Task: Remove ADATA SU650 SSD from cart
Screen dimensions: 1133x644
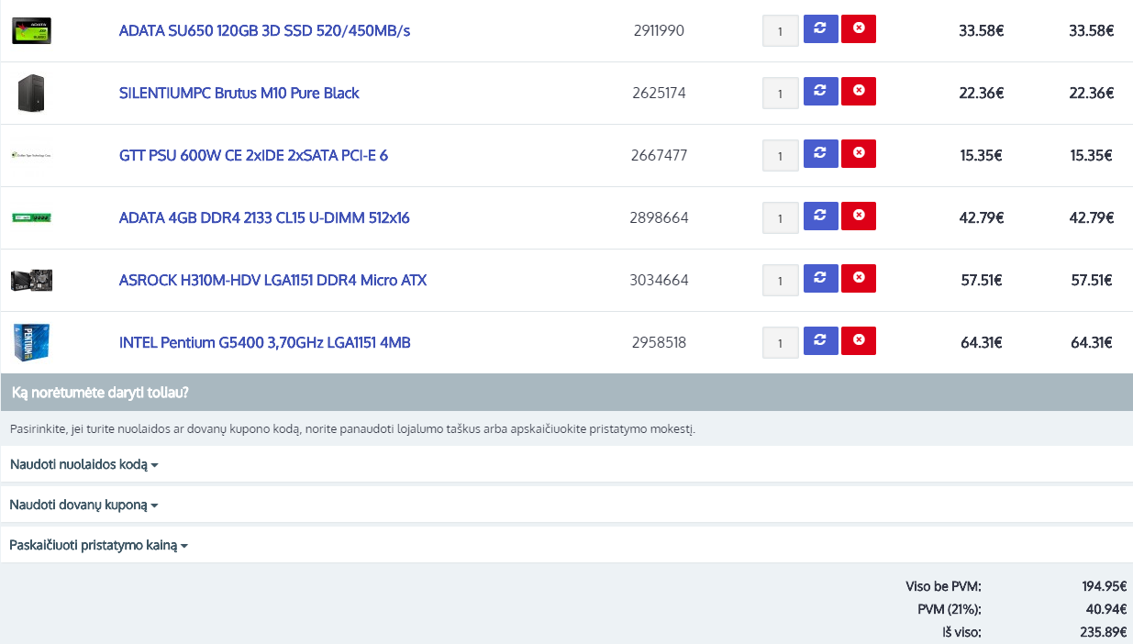Action: (x=859, y=28)
